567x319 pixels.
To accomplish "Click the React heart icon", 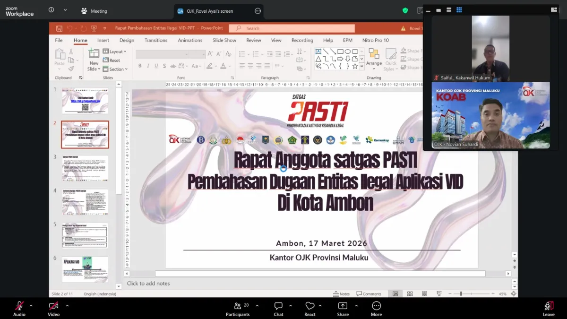I will coord(310,306).
